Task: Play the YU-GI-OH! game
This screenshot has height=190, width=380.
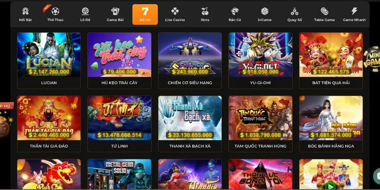Action: (x=260, y=55)
